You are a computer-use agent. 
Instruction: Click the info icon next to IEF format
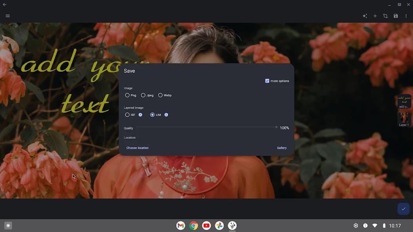pyautogui.click(x=140, y=114)
